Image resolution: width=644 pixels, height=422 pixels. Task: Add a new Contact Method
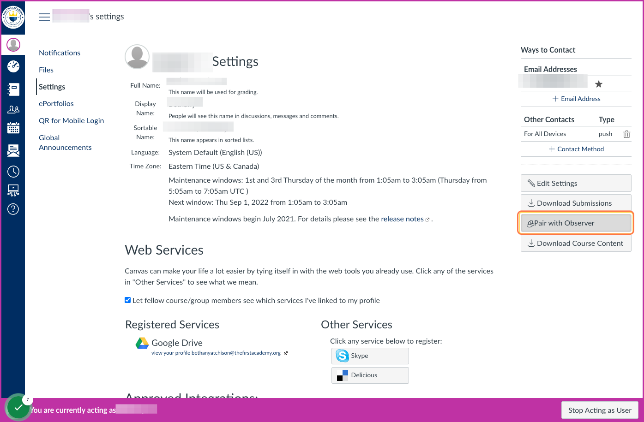pos(576,149)
